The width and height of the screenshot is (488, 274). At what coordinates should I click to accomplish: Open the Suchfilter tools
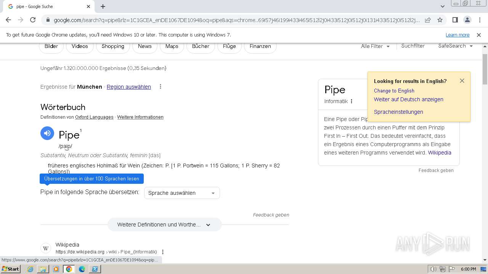click(x=413, y=46)
